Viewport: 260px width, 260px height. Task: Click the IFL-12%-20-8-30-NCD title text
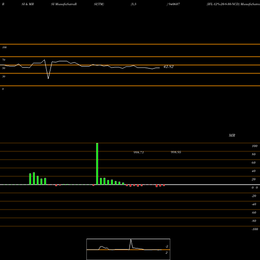click(223, 4)
